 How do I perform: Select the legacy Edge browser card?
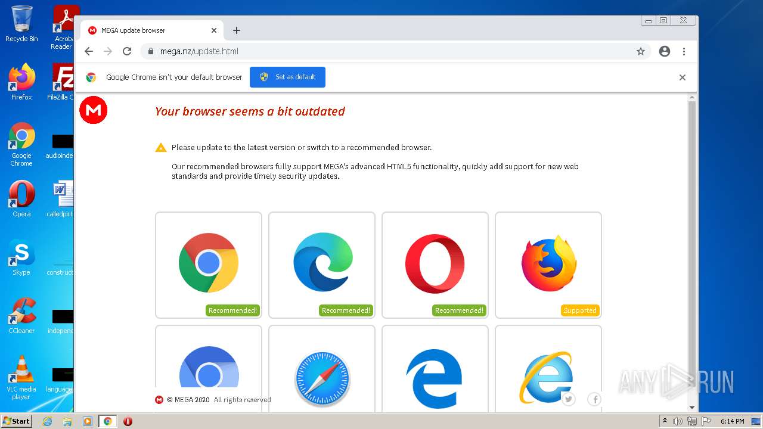click(435, 369)
